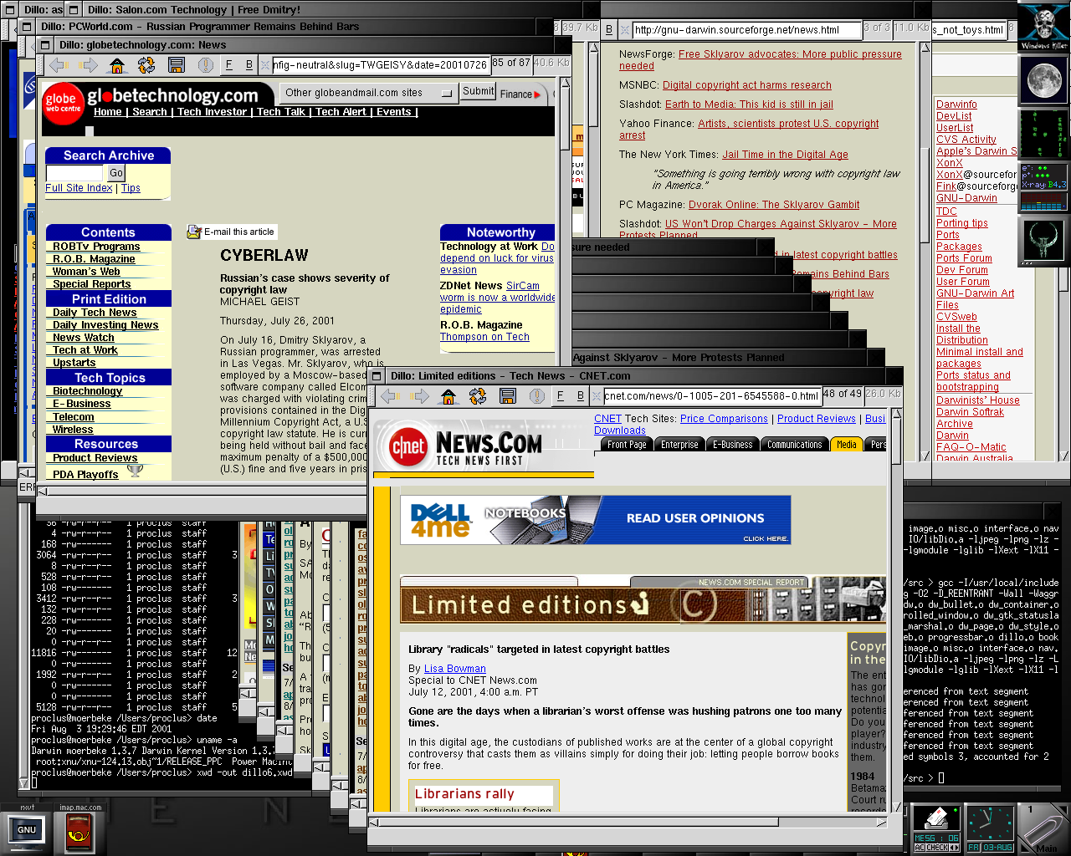Open the GNU terminal dock icon

click(x=27, y=830)
